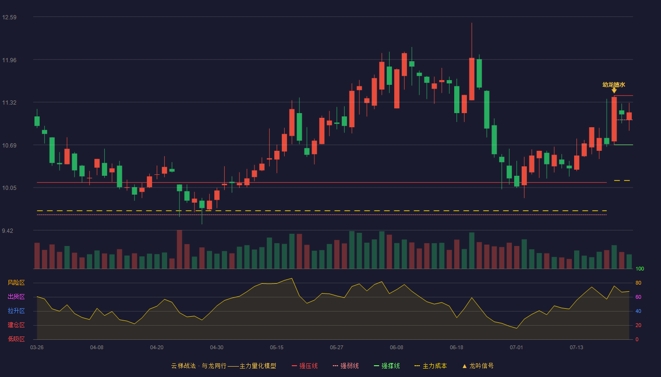Click the green 100 indicator axis label
The width and height of the screenshot is (661, 377).
(640, 269)
